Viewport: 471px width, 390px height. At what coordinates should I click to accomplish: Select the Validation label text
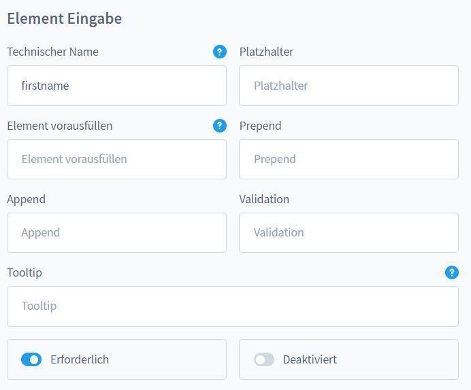pyautogui.click(x=264, y=199)
